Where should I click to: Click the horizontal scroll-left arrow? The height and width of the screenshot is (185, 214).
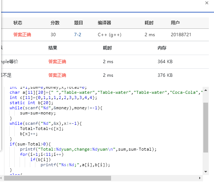pyautogui.click(x=1, y=178)
